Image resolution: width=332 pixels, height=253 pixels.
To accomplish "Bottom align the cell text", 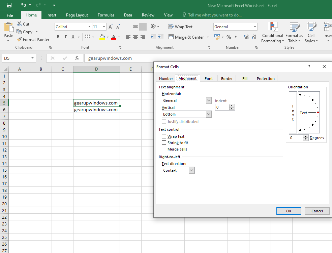I will point(143,27).
